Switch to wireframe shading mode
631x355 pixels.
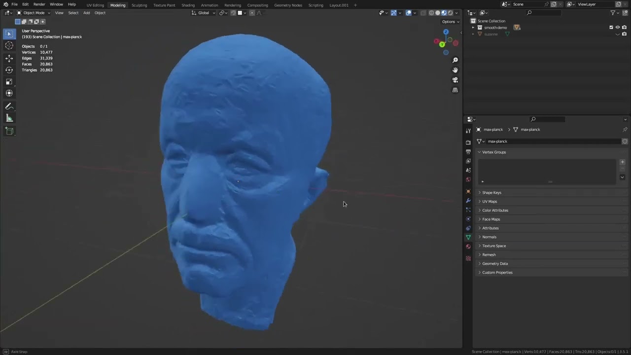[431, 13]
